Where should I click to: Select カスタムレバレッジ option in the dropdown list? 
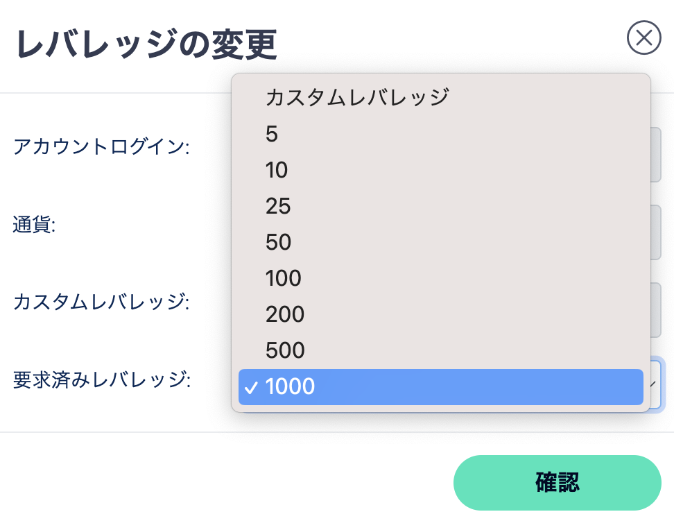click(x=356, y=97)
